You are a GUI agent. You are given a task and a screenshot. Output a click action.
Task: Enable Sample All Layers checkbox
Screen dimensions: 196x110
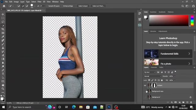[x=47, y=6]
